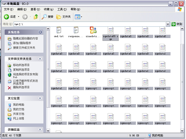Toggle the Folders pane toolbar button
186x139 pixels.
pyautogui.click(x=63, y=17)
